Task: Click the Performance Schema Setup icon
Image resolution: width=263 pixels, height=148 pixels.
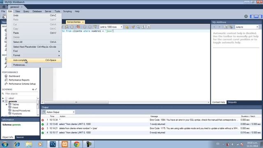Action: tap(6, 84)
